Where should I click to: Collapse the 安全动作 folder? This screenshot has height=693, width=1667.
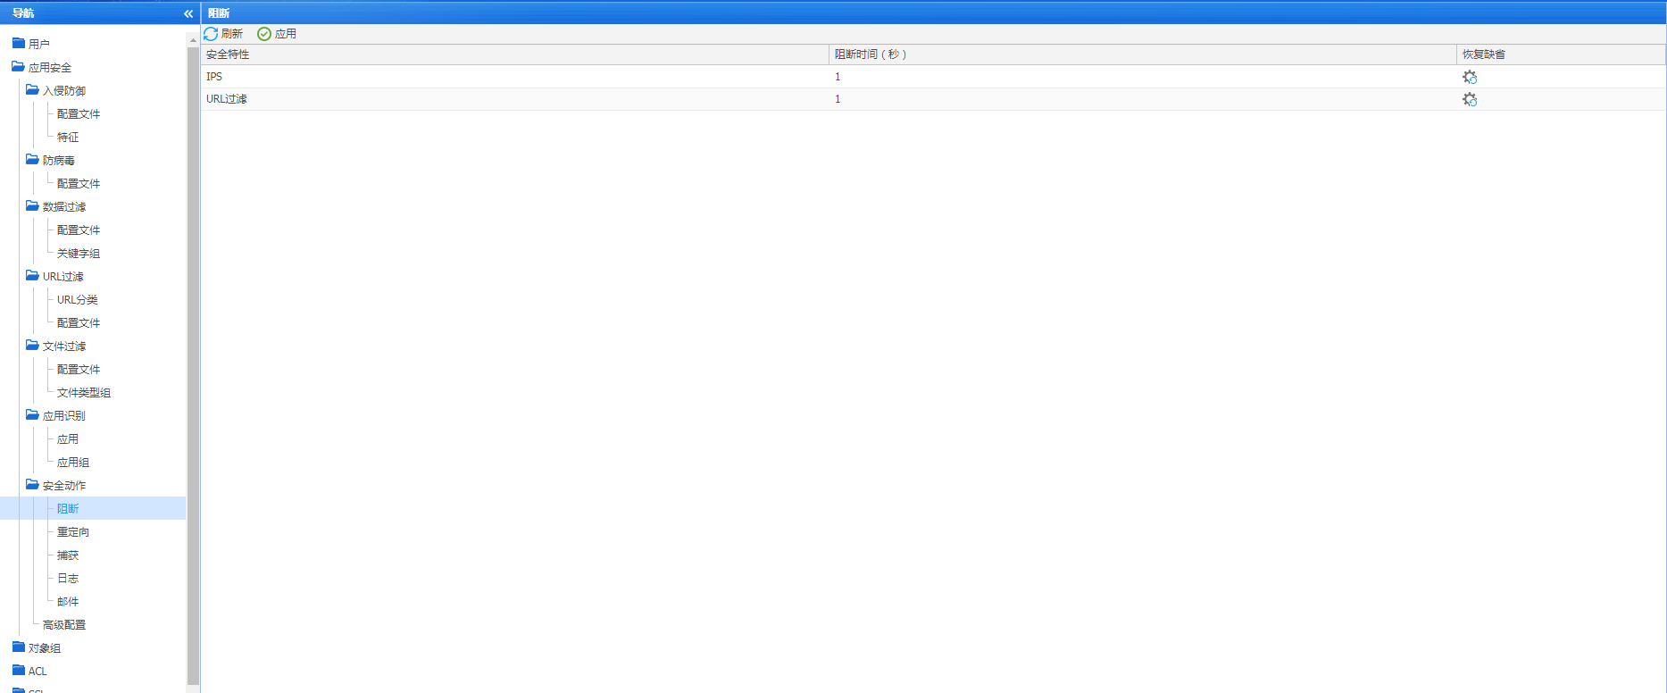tap(33, 485)
